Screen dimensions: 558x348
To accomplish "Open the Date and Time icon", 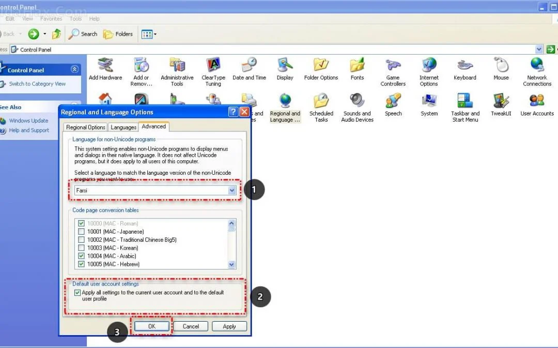I will pos(249,65).
